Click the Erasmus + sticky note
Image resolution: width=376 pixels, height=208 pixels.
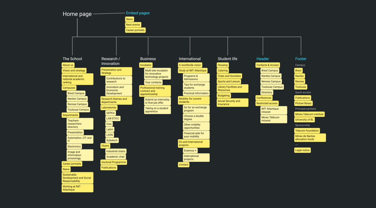tap(190, 150)
